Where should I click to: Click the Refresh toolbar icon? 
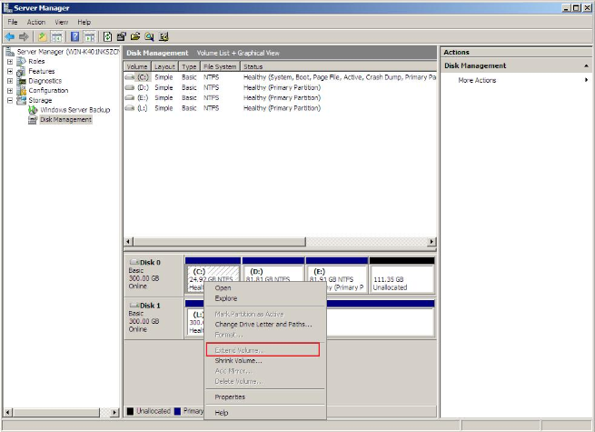(108, 36)
